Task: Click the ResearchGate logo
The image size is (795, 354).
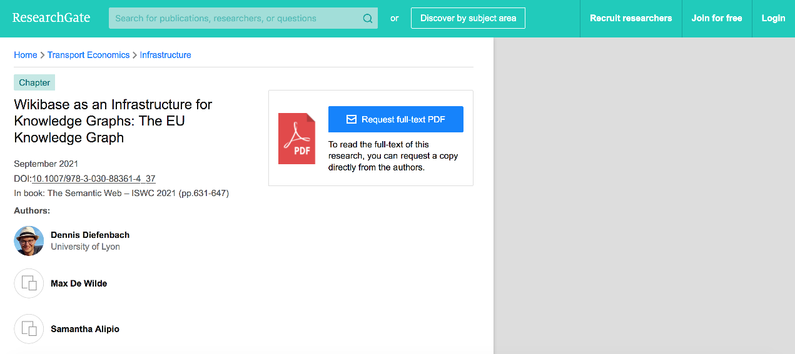Action: click(x=51, y=18)
